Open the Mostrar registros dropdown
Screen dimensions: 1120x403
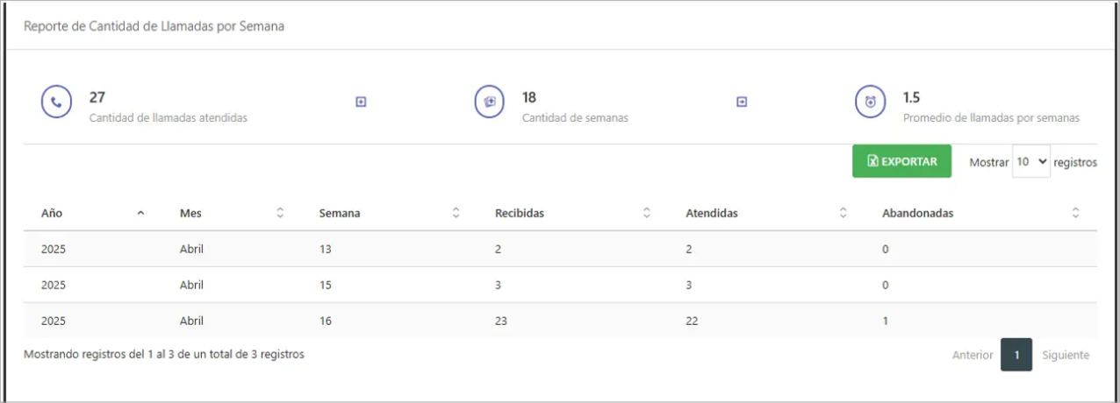pyautogui.click(x=1030, y=162)
